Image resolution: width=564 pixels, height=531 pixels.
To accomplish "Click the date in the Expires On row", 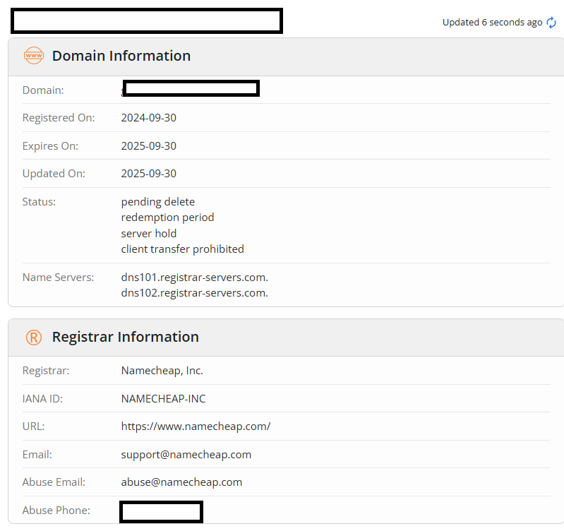I will pyautogui.click(x=148, y=145).
